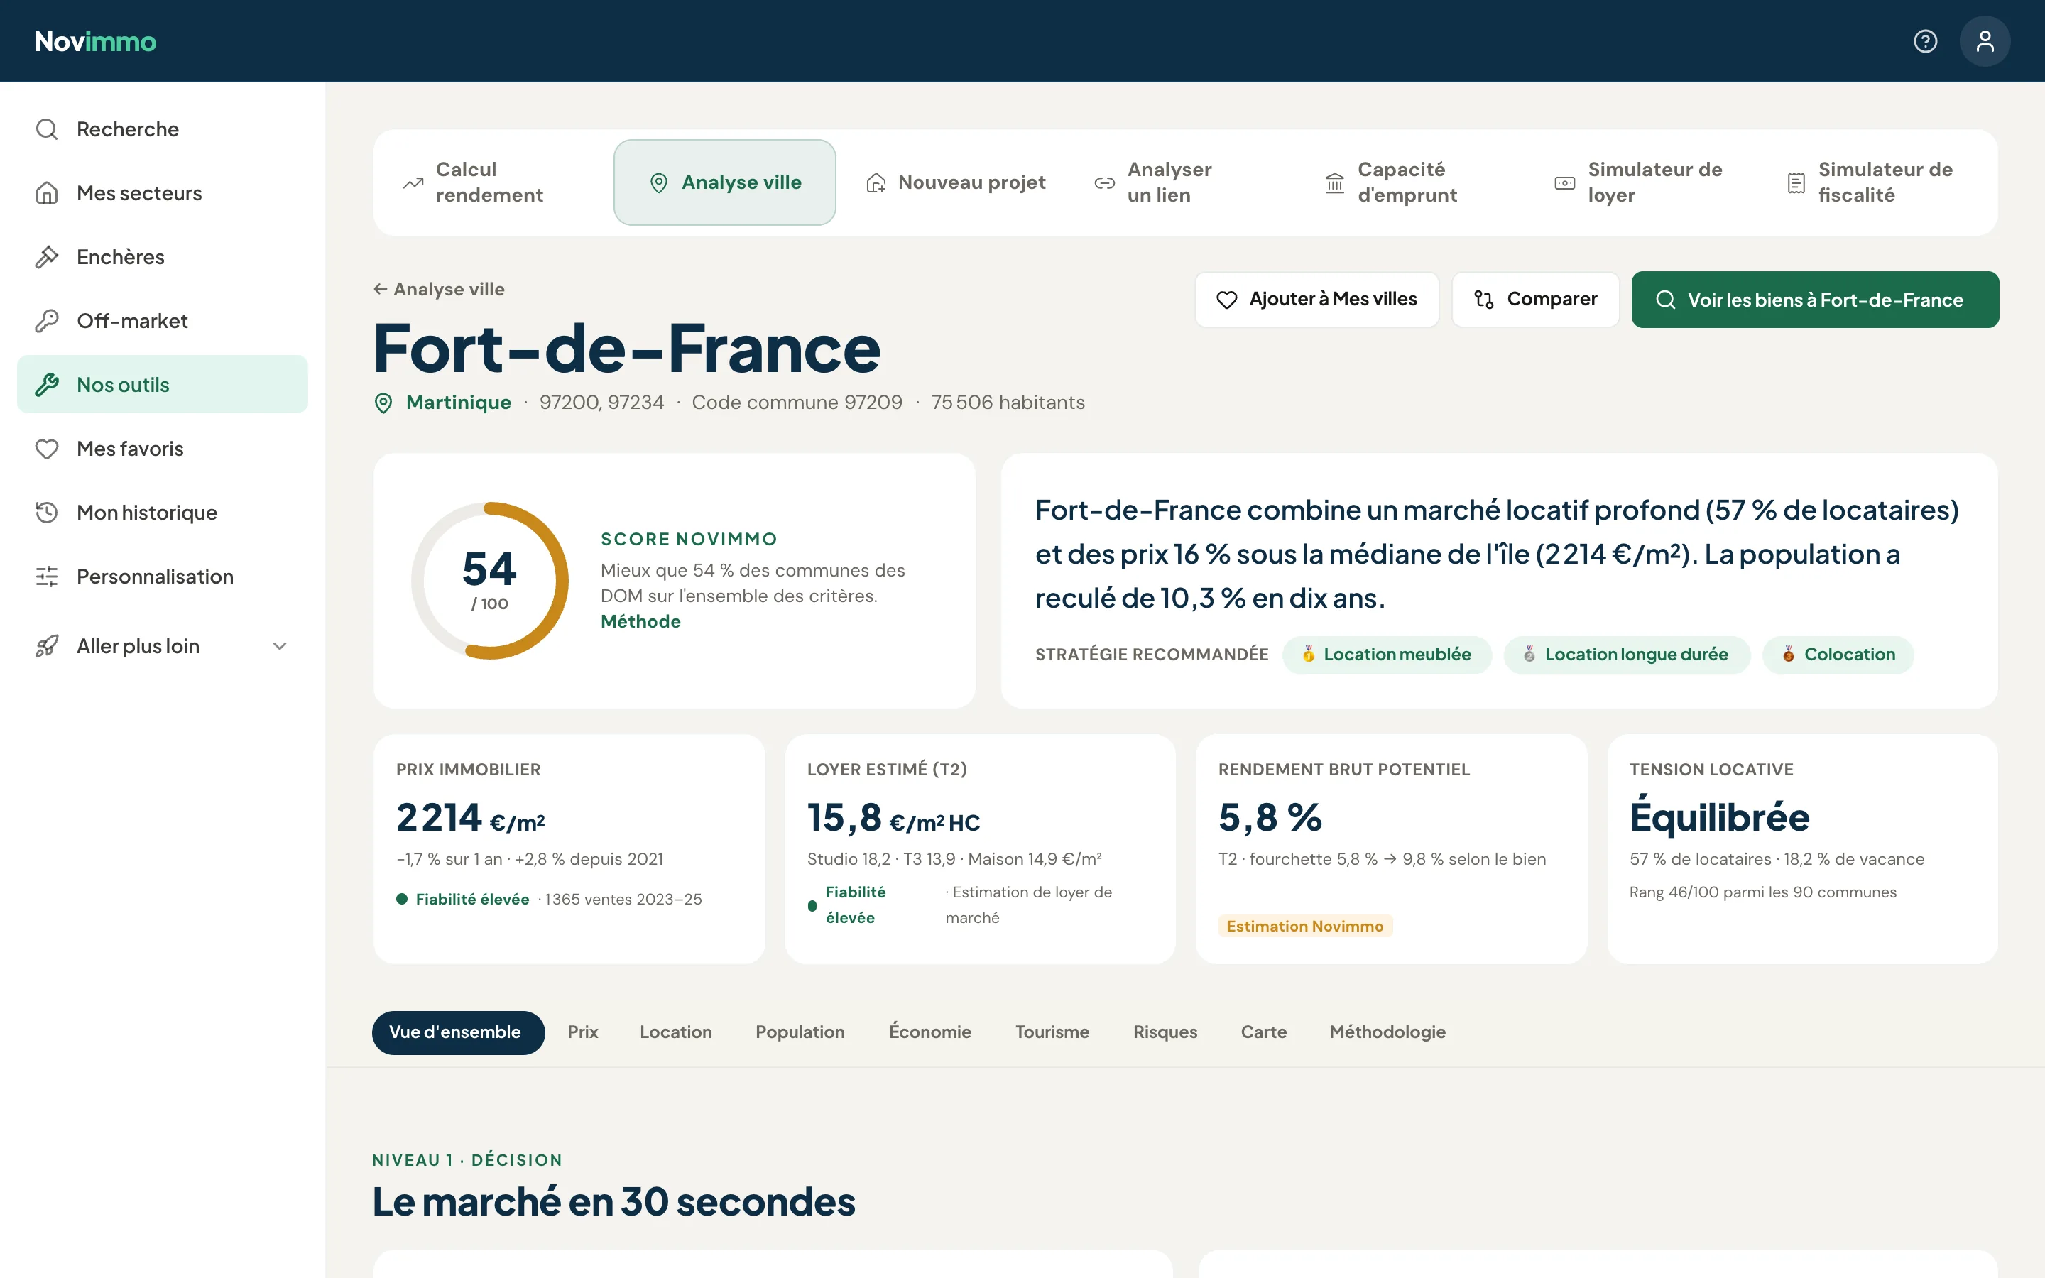Open the Simulateur de loyer tool

(1645, 182)
